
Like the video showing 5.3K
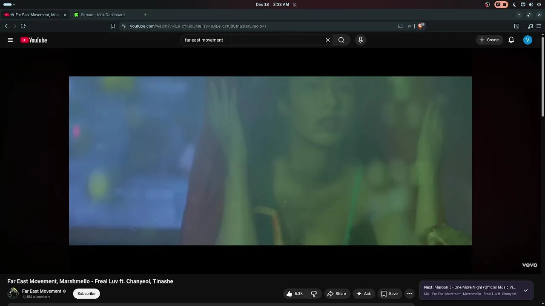click(295, 294)
